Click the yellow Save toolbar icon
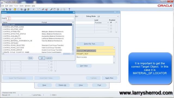 pos(15,9)
